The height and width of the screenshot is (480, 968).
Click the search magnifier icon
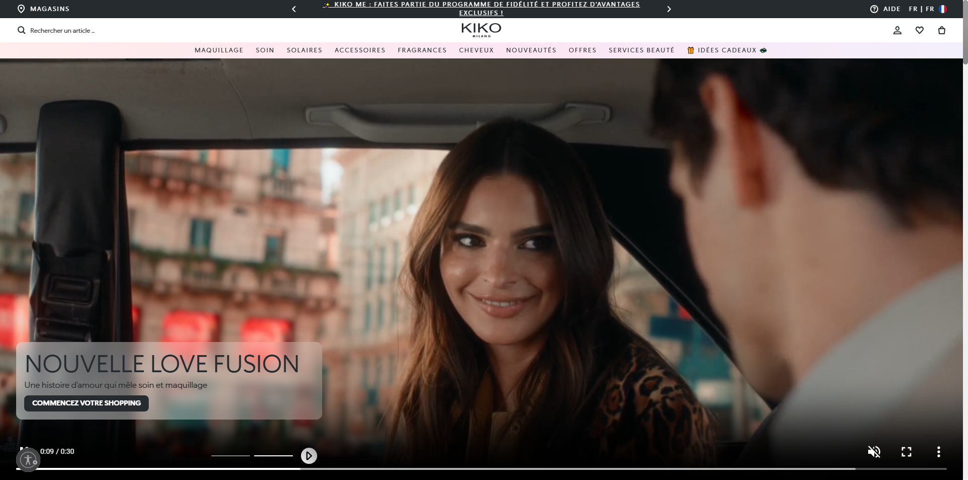tap(21, 30)
